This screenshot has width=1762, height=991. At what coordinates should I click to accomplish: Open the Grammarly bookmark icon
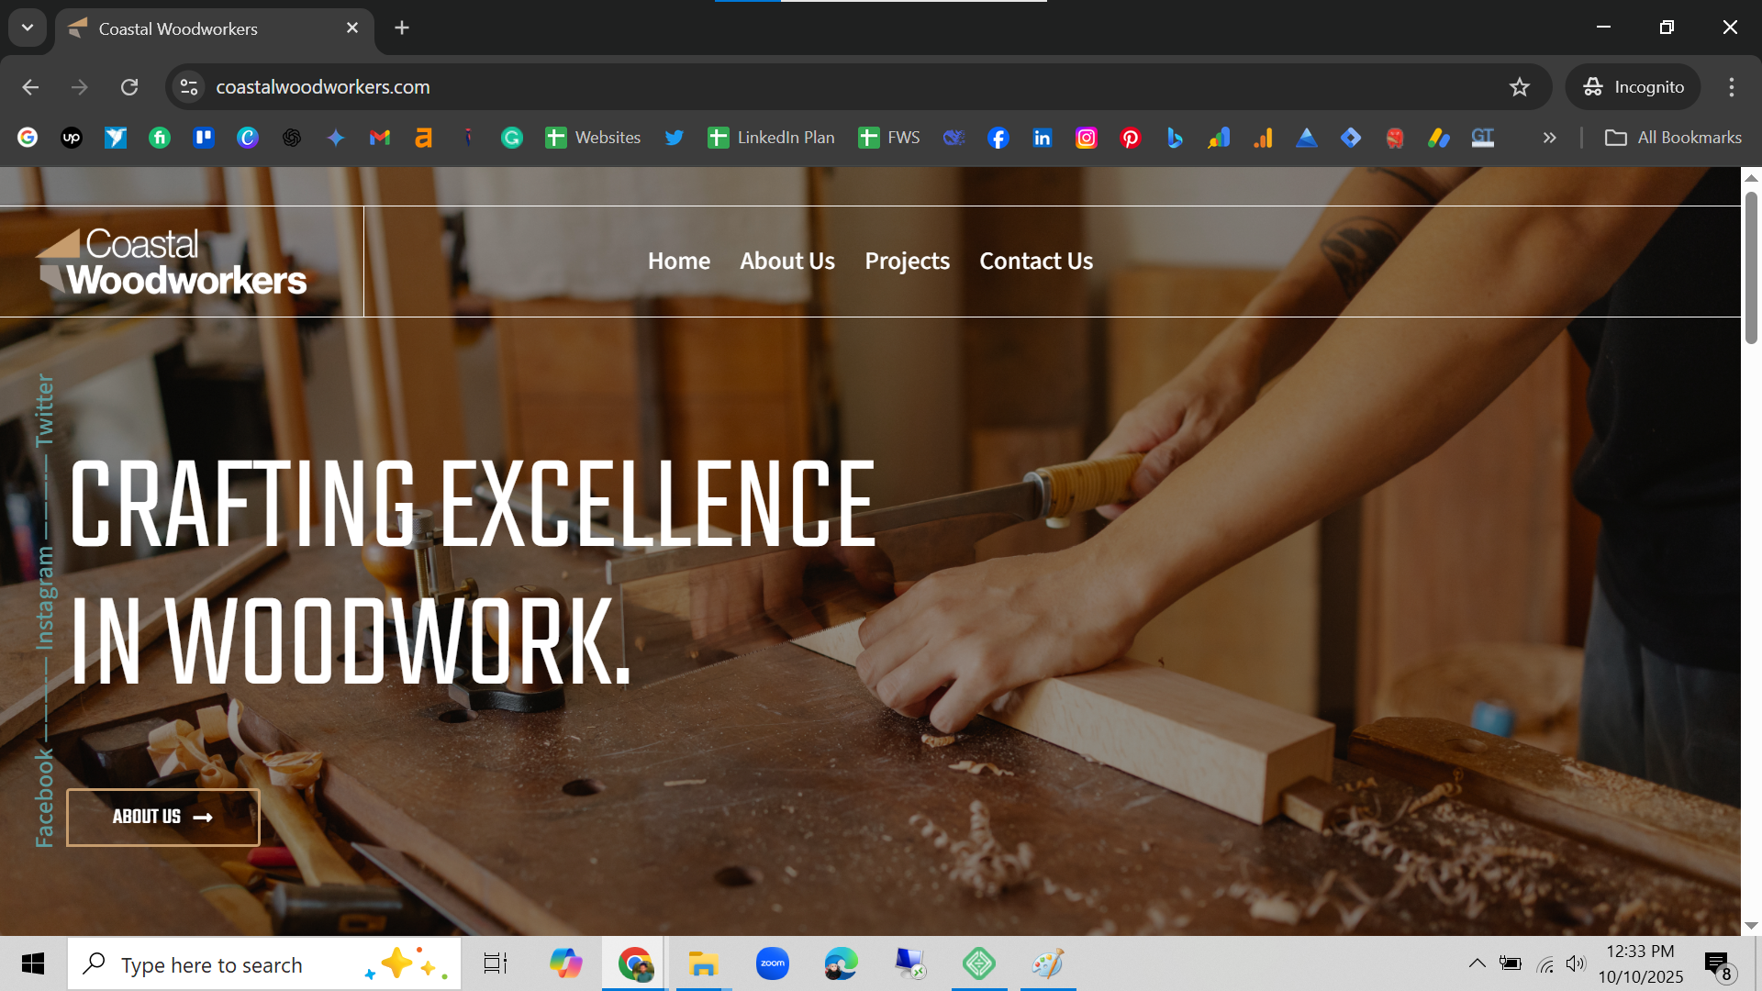(x=512, y=138)
